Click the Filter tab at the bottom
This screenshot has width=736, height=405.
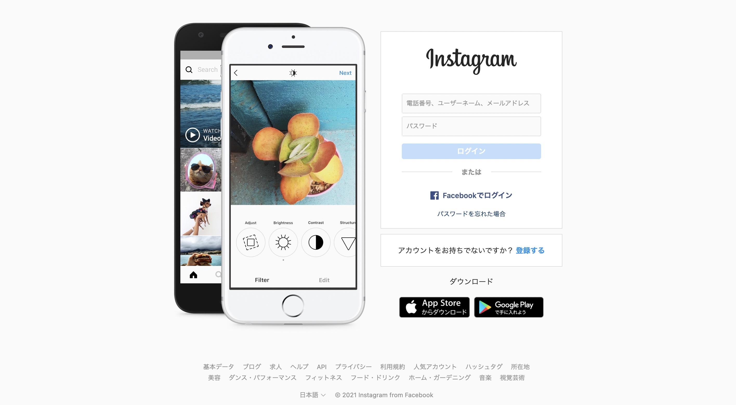tap(261, 279)
